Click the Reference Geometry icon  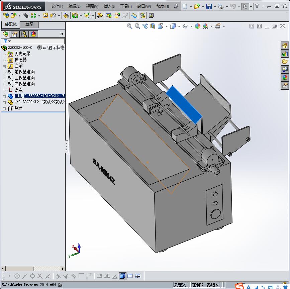(x=87, y=15)
